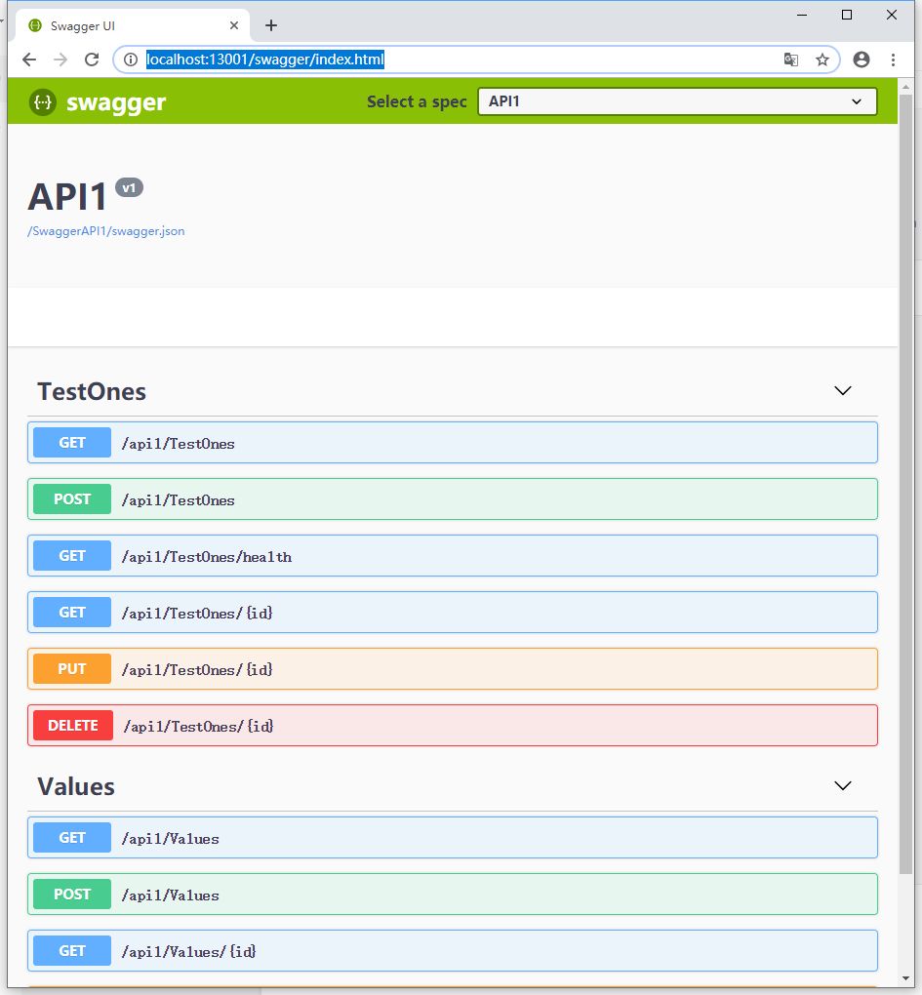
Task: Open a new browser tab
Action: point(271,25)
